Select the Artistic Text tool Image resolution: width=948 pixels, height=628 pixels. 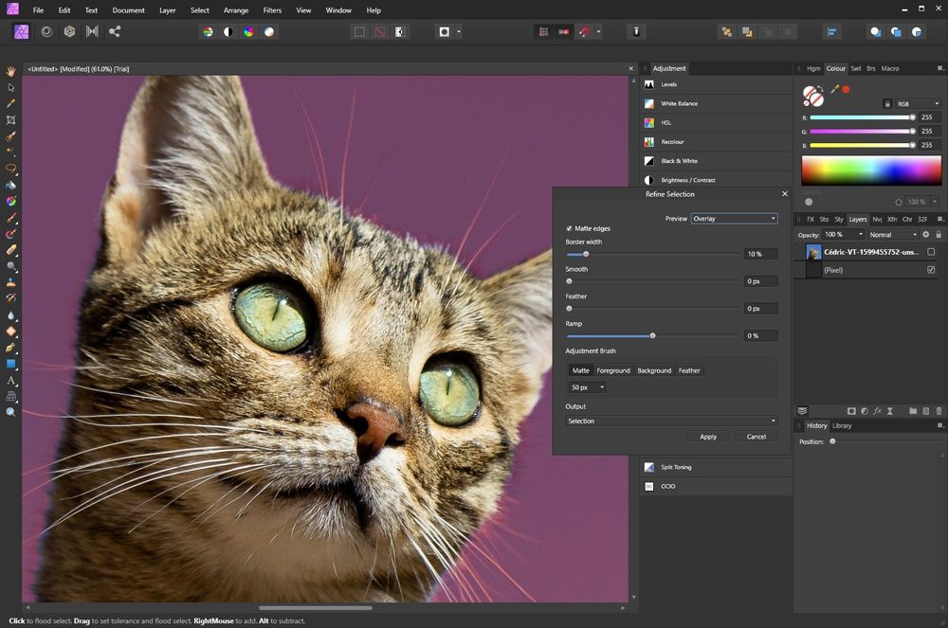tap(10, 381)
